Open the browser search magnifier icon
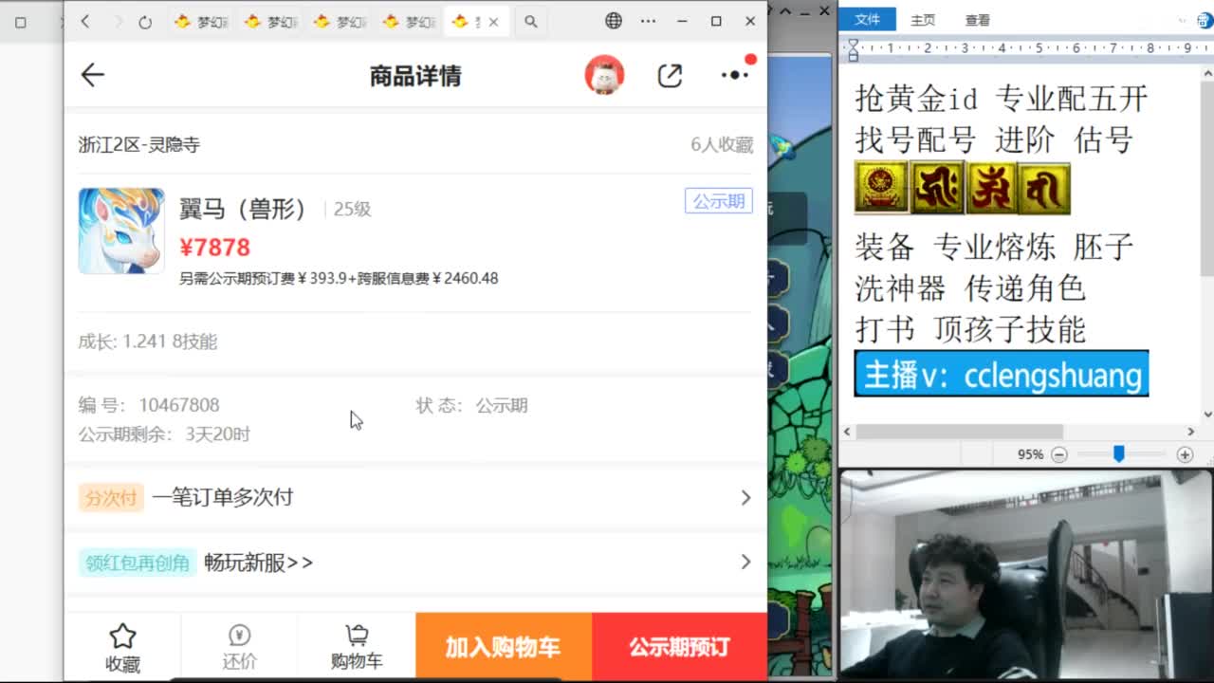1214x683 pixels. point(531,21)
